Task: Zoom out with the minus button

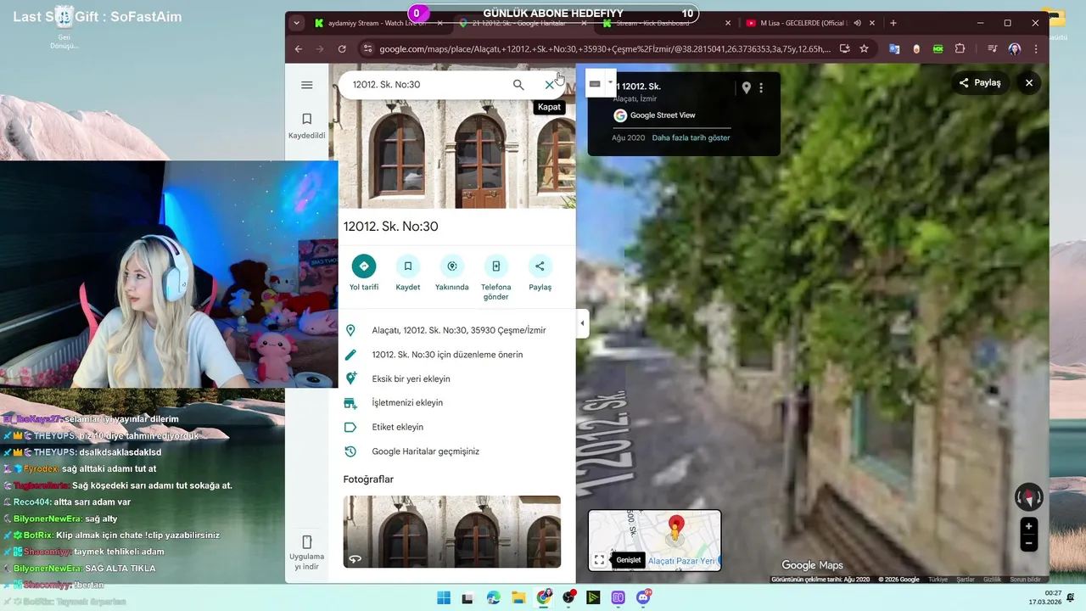Action: 1029,544
